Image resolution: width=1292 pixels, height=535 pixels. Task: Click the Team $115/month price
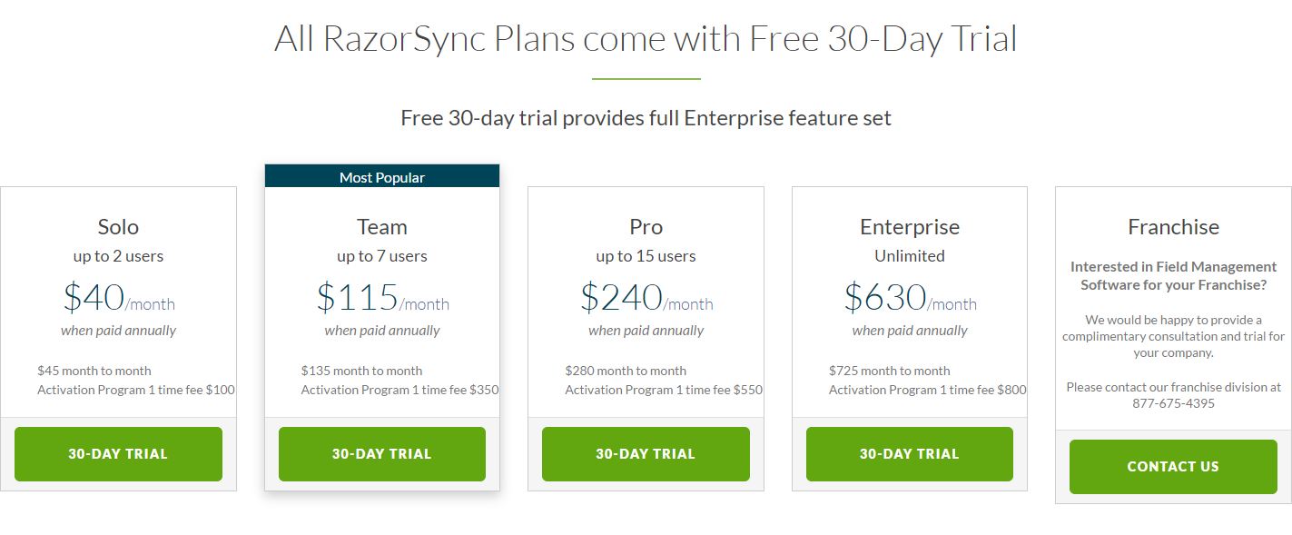click(x=381, y=297)
